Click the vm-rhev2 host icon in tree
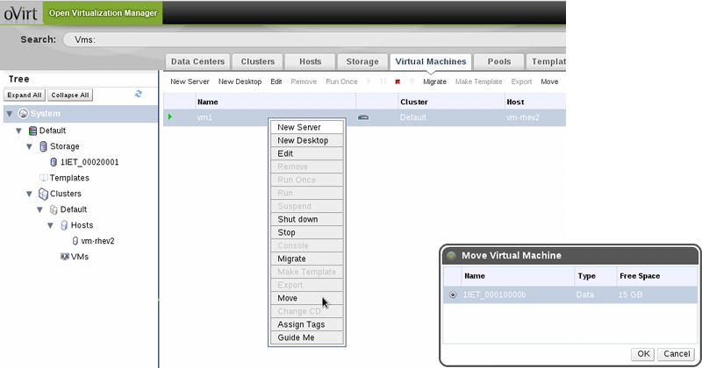The height and width of the screenshot is (368, 702). click(x=75, y=241)
